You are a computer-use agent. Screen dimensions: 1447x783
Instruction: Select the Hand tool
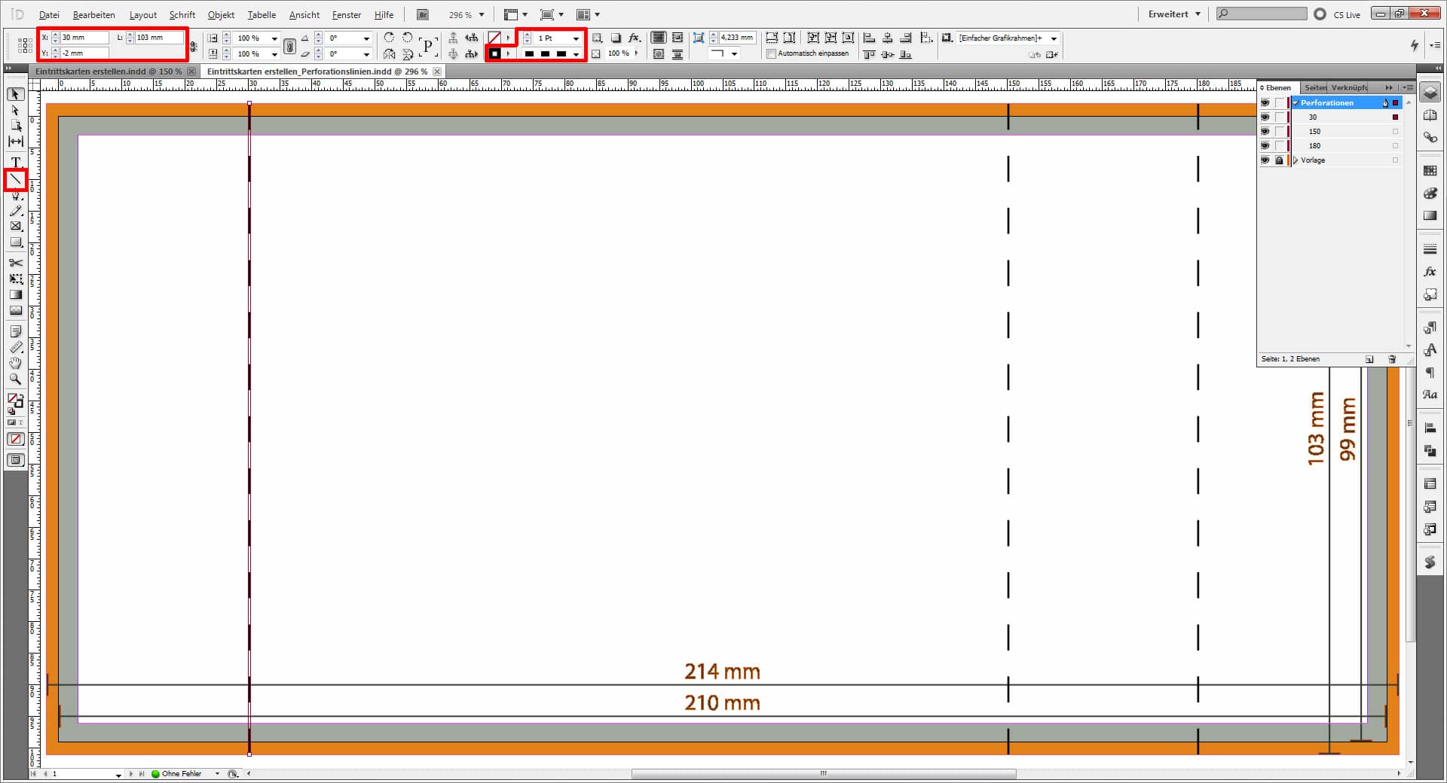coord(14,364)
